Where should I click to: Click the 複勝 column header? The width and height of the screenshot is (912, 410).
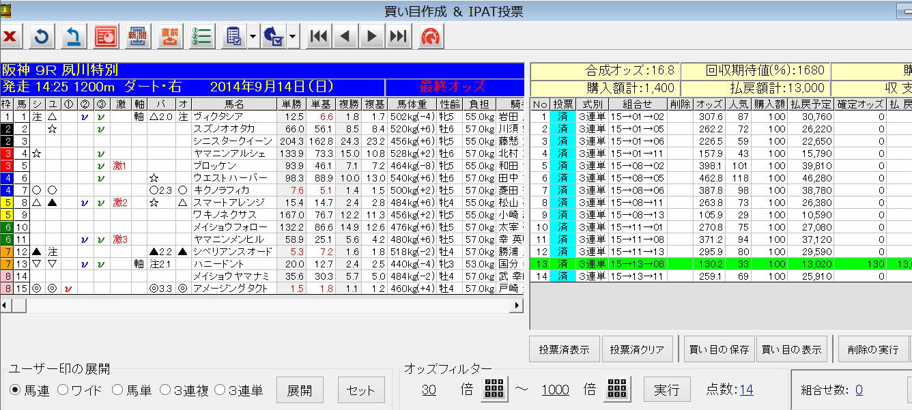[x=347, y=104]
